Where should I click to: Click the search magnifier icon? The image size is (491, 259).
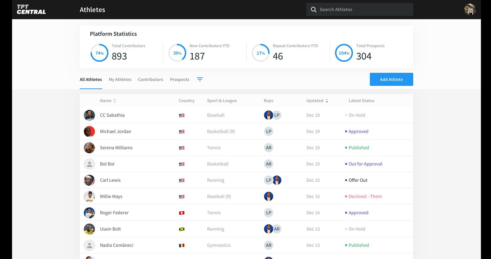(314, 9)
